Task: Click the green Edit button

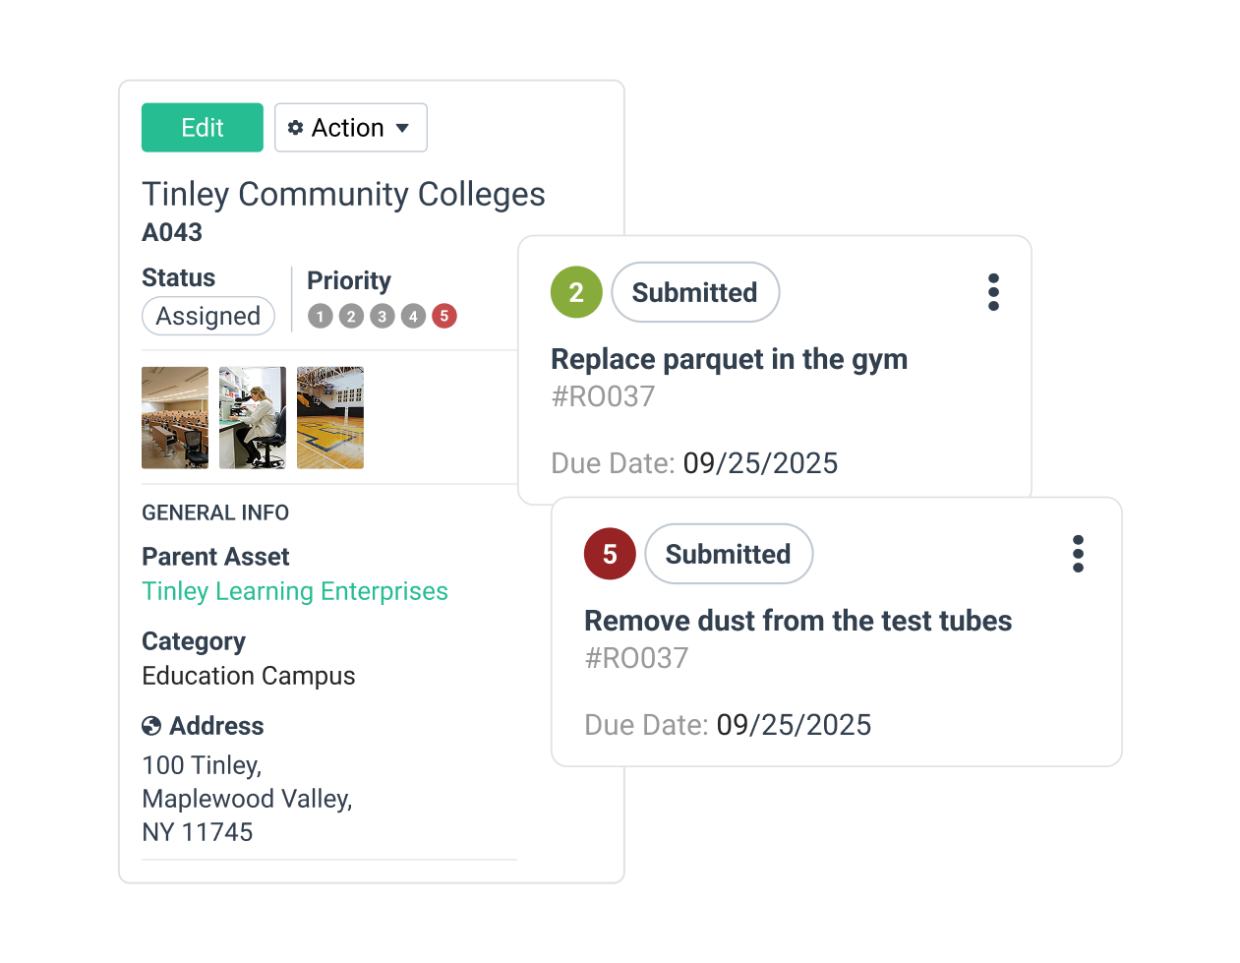Action: click(x=203, y=128)
